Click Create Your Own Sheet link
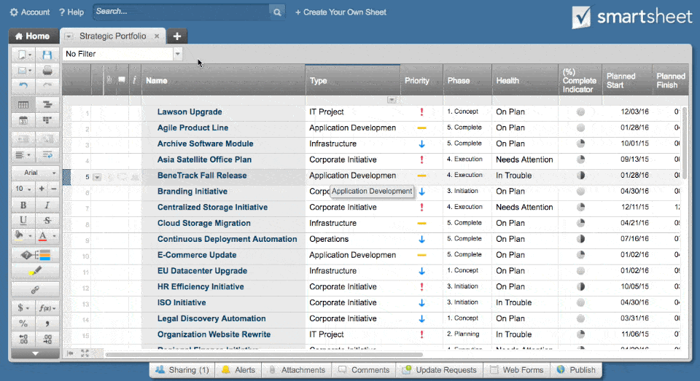The height and width of the screenshot is (381, 700). [x=341, y=12]
